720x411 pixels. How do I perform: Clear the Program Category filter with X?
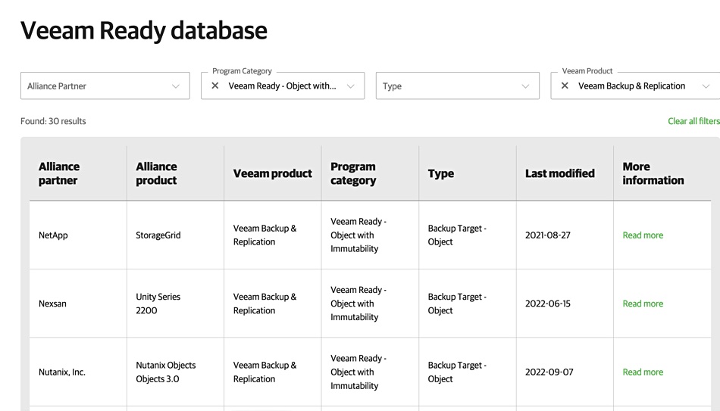click(x=215, y=86)
